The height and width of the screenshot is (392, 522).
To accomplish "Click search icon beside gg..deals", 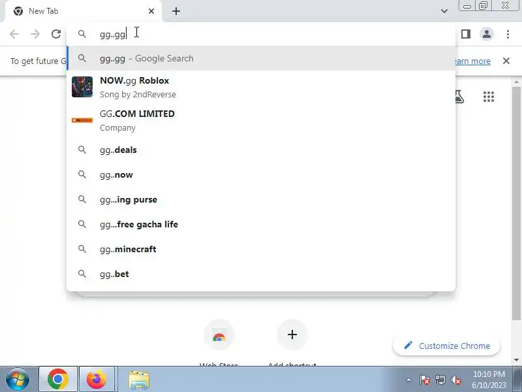I will coord(82,150).
